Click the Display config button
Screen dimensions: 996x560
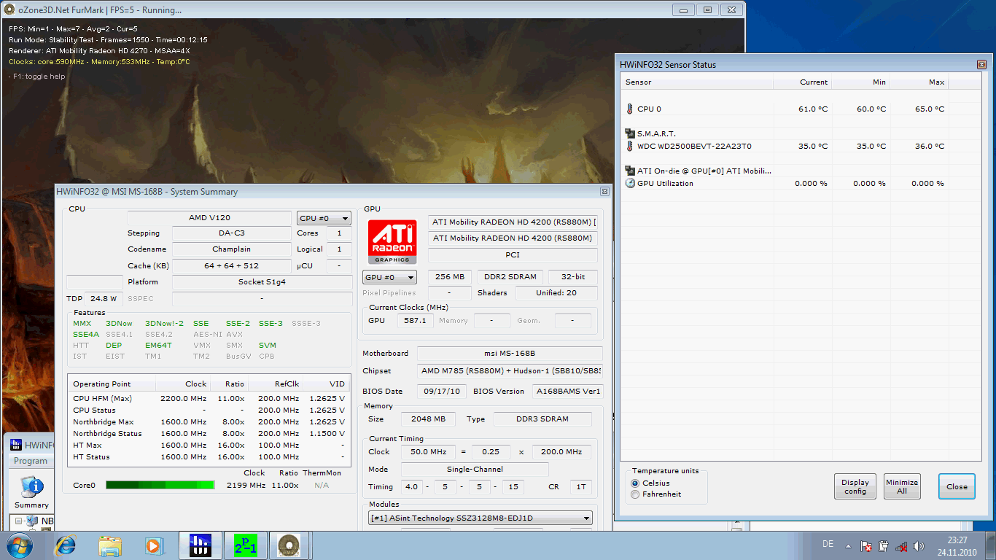pos(855,486)
